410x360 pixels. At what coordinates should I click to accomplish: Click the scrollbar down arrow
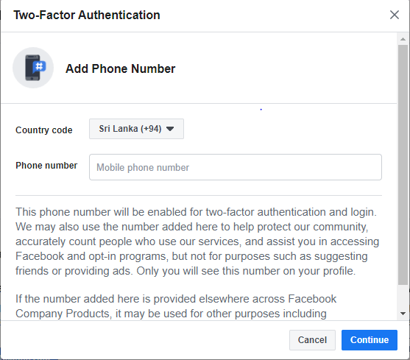tap(403, 314)
